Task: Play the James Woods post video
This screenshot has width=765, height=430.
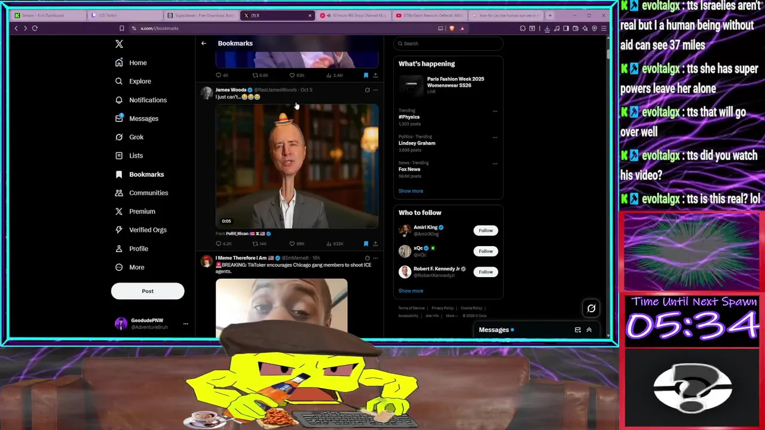Action: coord(297,166)
